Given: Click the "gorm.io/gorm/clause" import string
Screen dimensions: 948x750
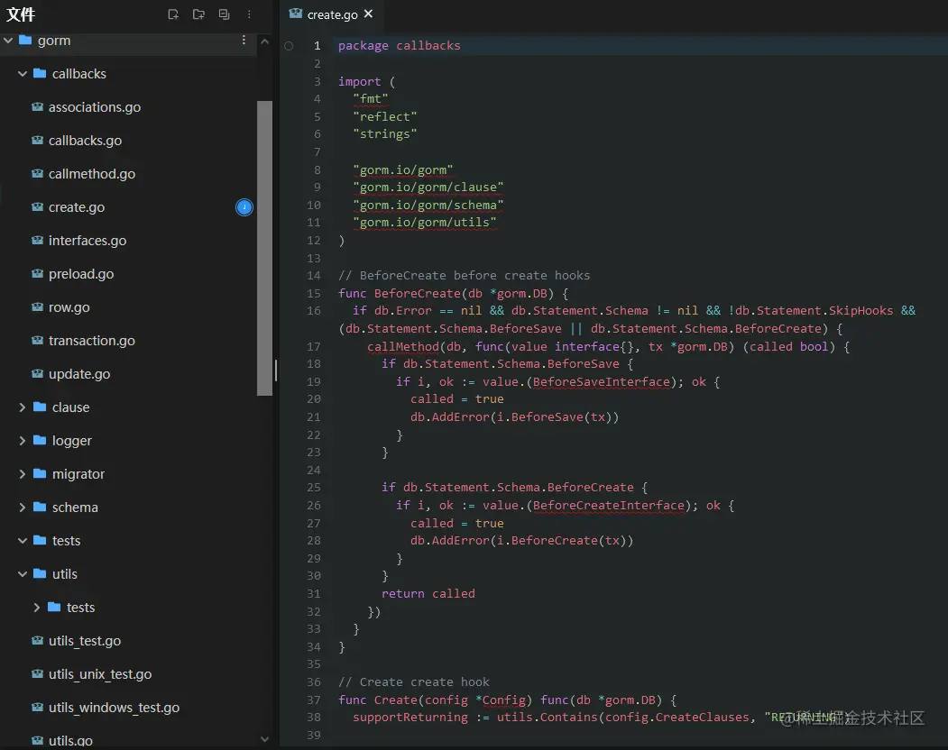Looking at the screenshot, I should pyautogui.click(x=428, y=187).
